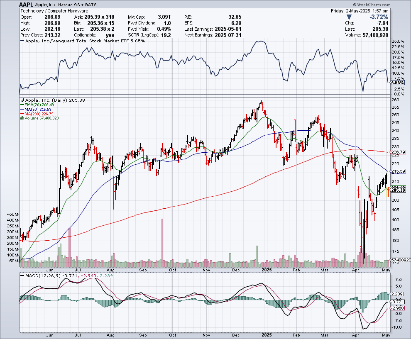Screen dimensions: 411x339
Task: Click the Apple, Inc. (Daily) 205.38 legend
Action: (x=53, y=100)
